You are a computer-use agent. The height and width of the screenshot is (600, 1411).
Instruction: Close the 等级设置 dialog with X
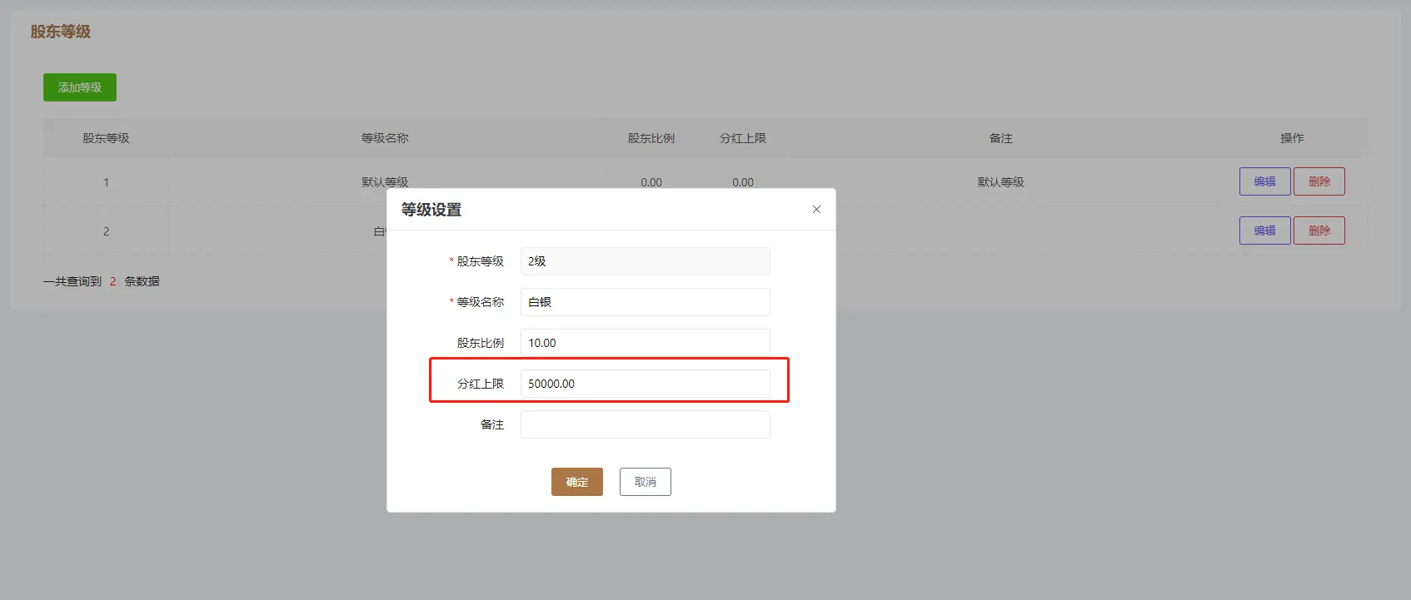click(x=816, y=210)
